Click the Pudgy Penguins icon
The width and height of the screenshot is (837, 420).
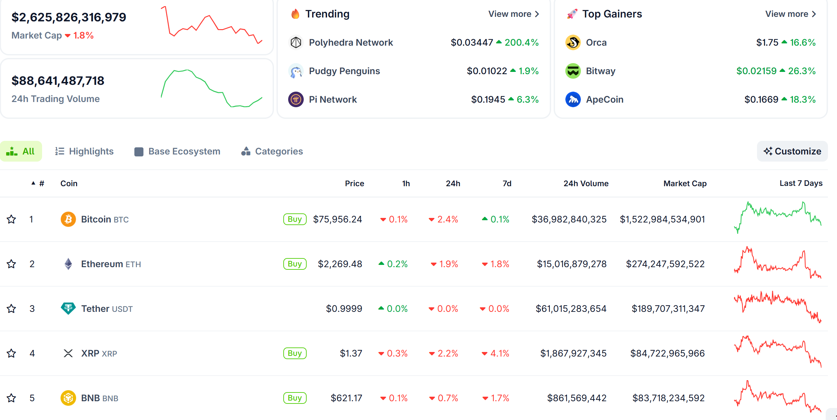click(296, 71)
